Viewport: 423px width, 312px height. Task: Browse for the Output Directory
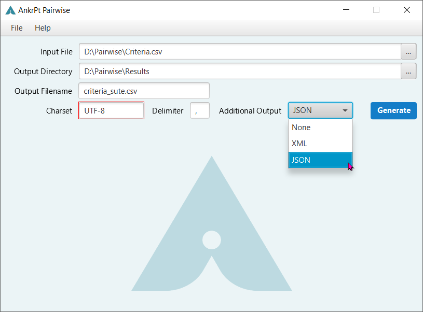408,71
